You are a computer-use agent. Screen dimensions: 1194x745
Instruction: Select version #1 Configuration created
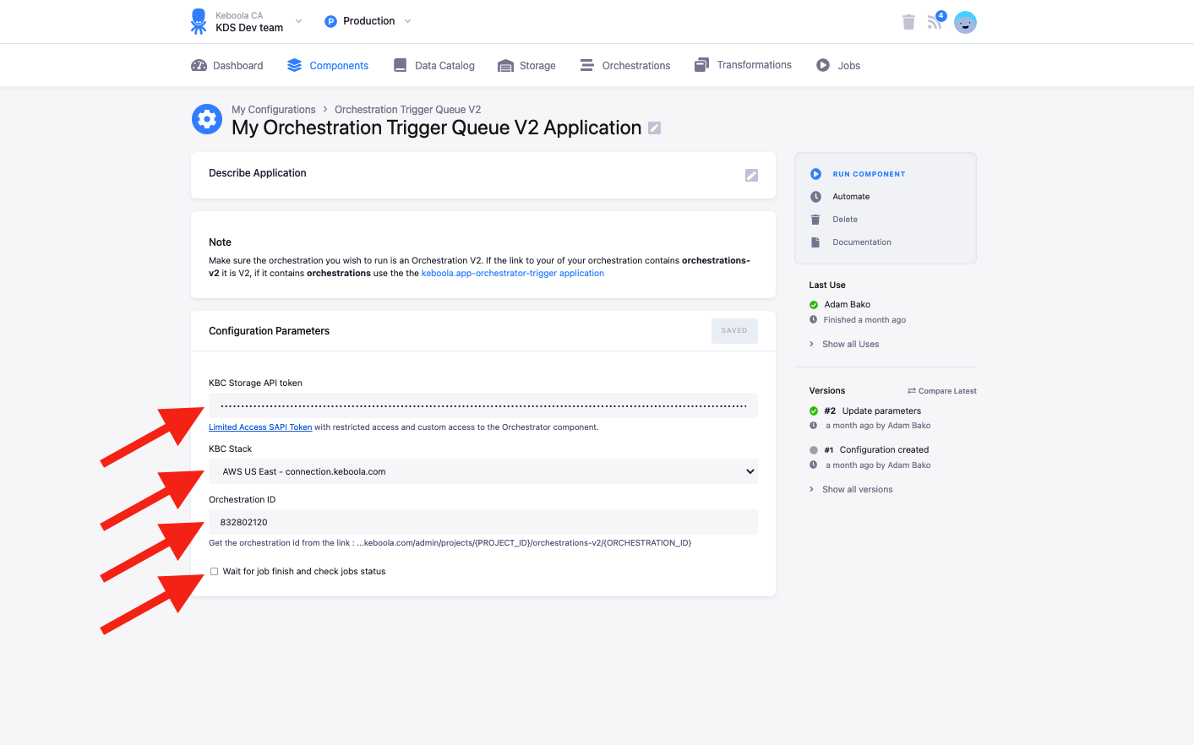(x=876, y=450)
